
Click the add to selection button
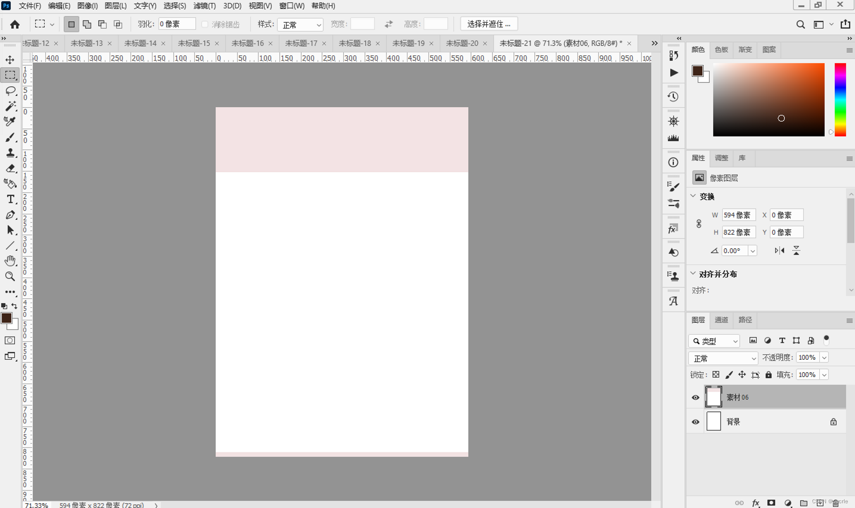(x=87, y=24)
